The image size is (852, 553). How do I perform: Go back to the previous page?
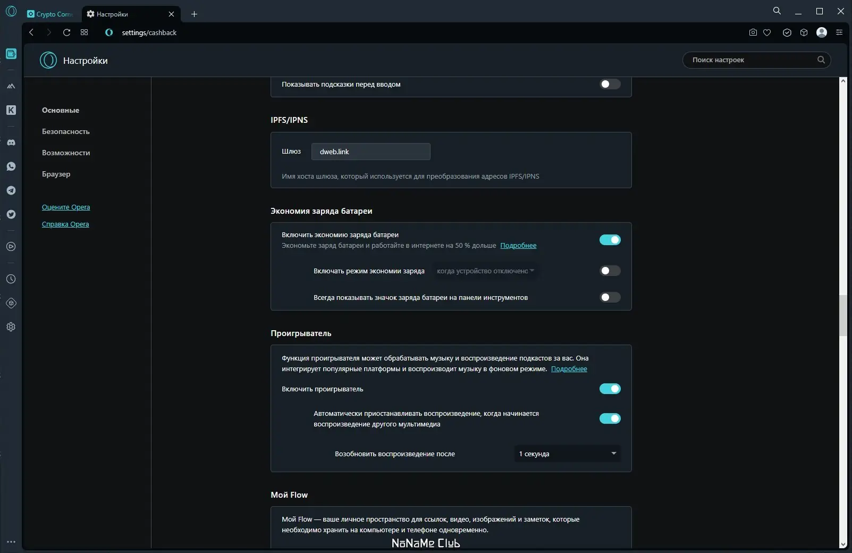(31, 32)
